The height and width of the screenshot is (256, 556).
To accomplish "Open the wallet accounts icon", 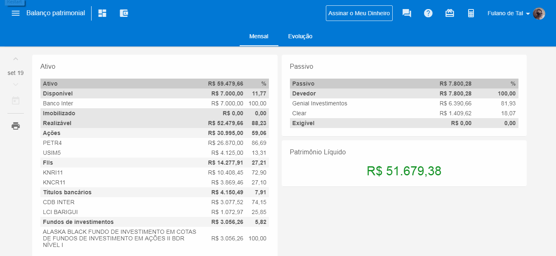I will (124, 13).
